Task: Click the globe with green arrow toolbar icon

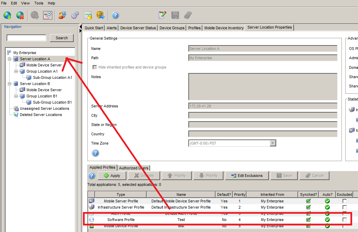Action: (8, 15)
